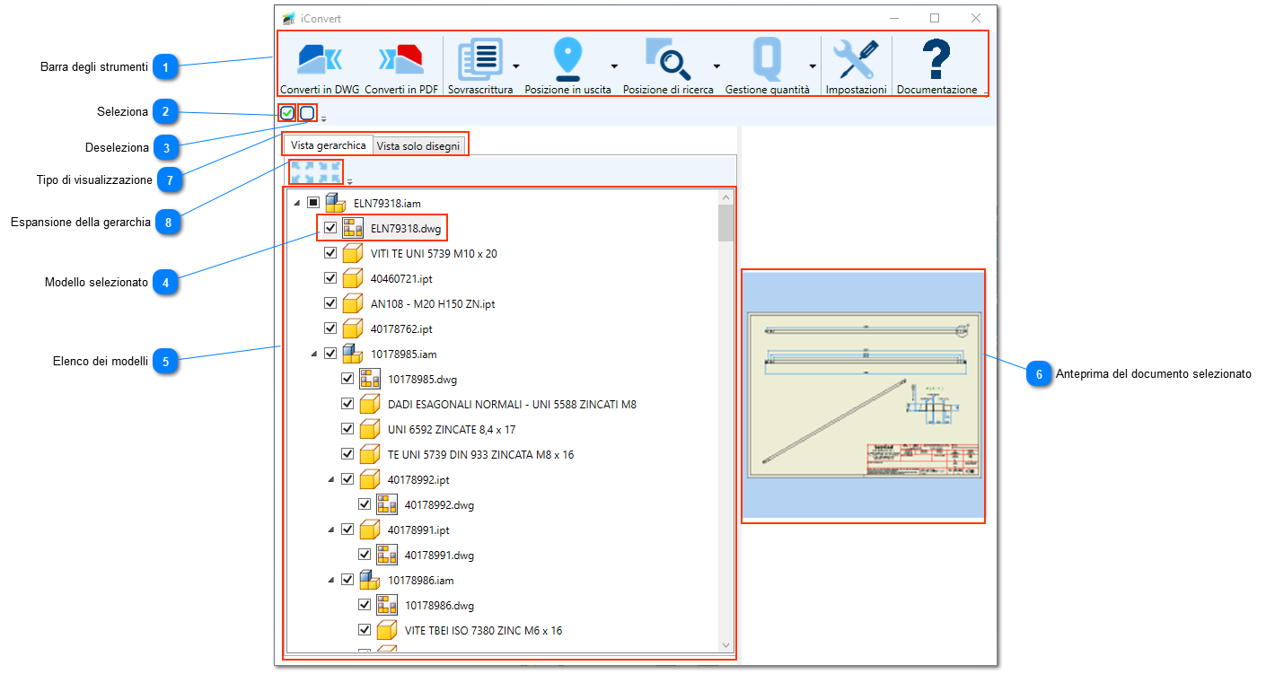The image size is (1266, 674).
Task: Click the tree list vertical scrollbar thumb
Action: coord(725,223)
